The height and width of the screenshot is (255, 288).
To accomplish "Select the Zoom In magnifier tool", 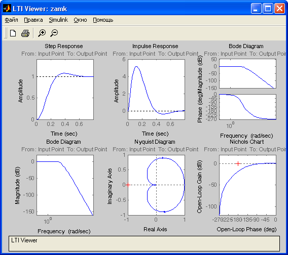I will pos(42,33).
